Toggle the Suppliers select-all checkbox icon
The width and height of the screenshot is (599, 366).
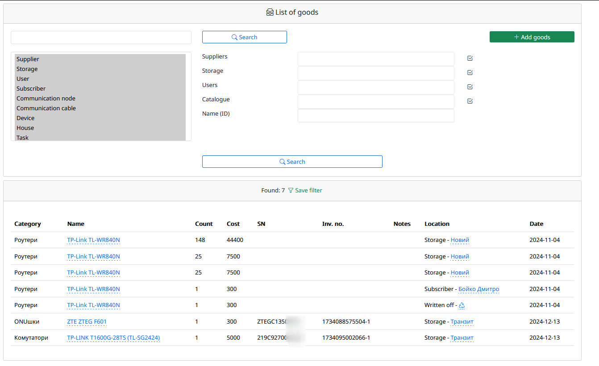point(470,58)
